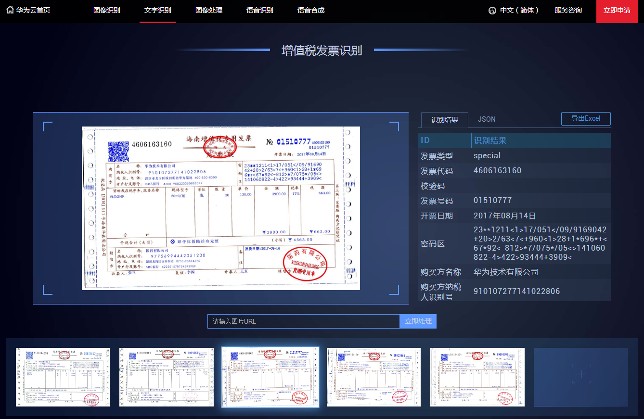The width and height of the screenshot is (644, 419).
Task: Click the 开票日期 value 2017年08月14日
Action: [505, 216]
